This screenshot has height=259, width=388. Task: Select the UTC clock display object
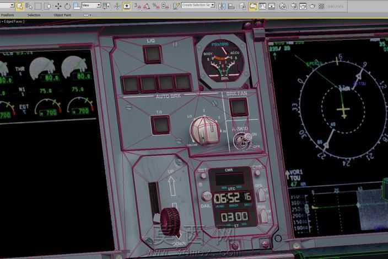(233, 198)
